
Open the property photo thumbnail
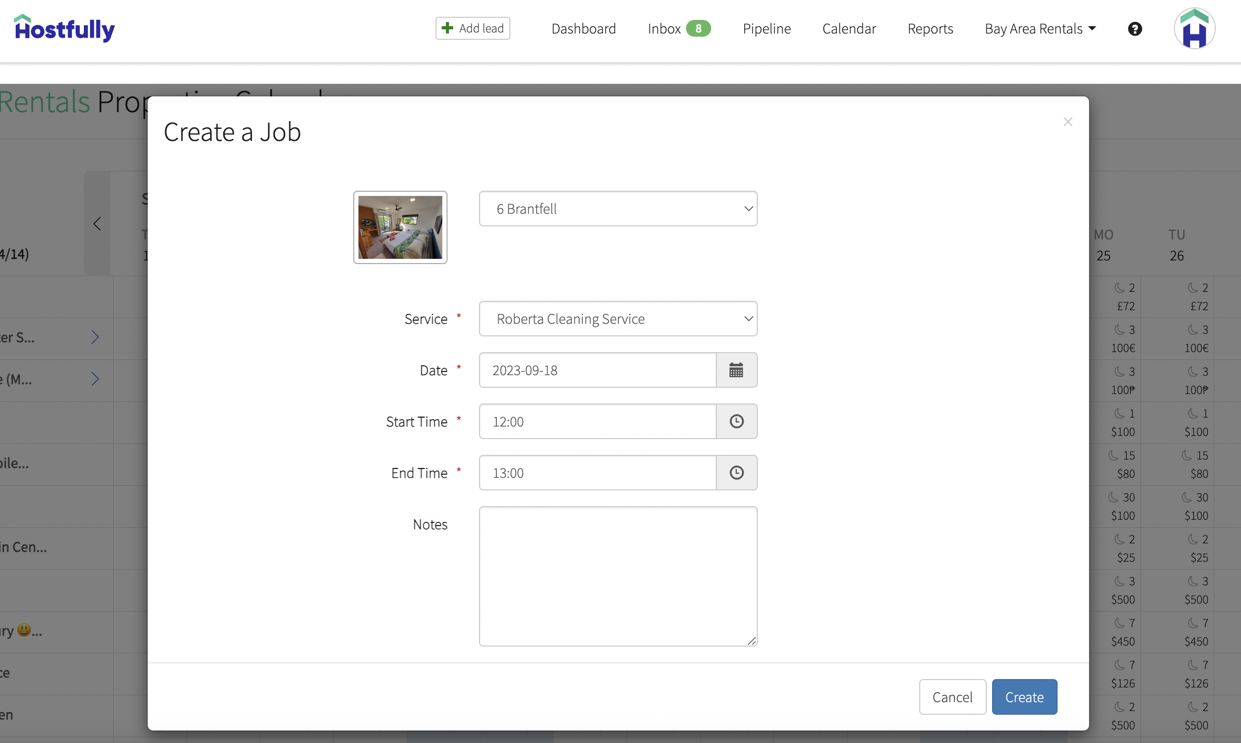[400, 228]
